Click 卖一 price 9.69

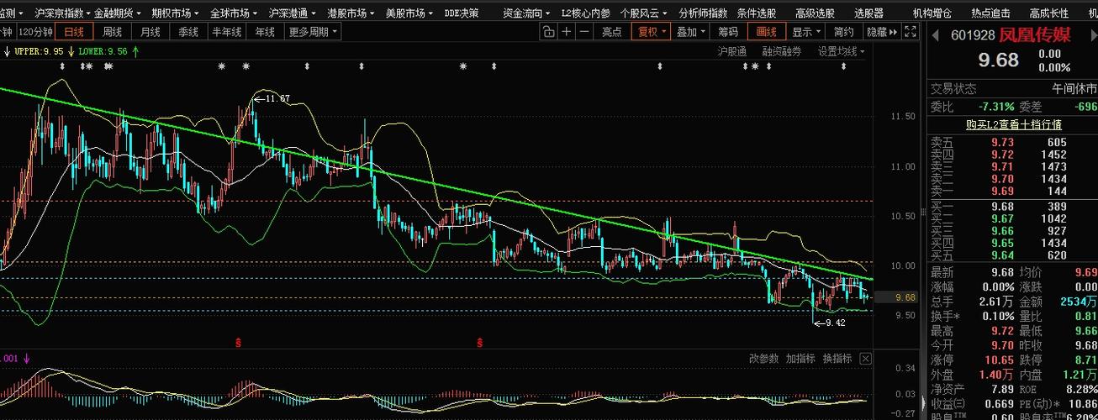(1002, 192)
